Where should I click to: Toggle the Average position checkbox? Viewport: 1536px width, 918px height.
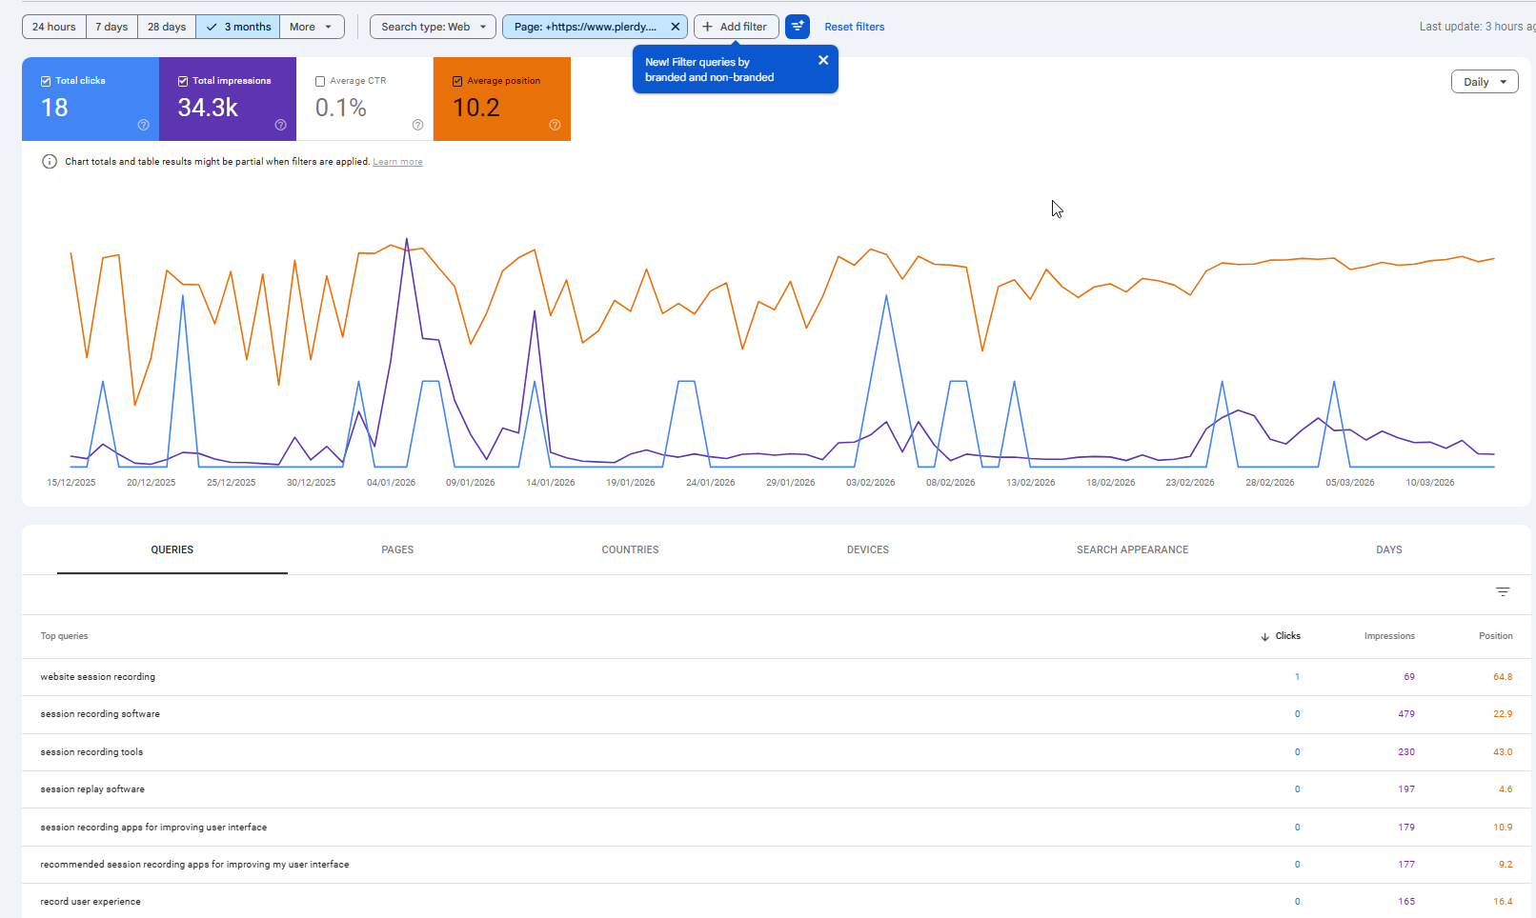click(x=457, y=81)
